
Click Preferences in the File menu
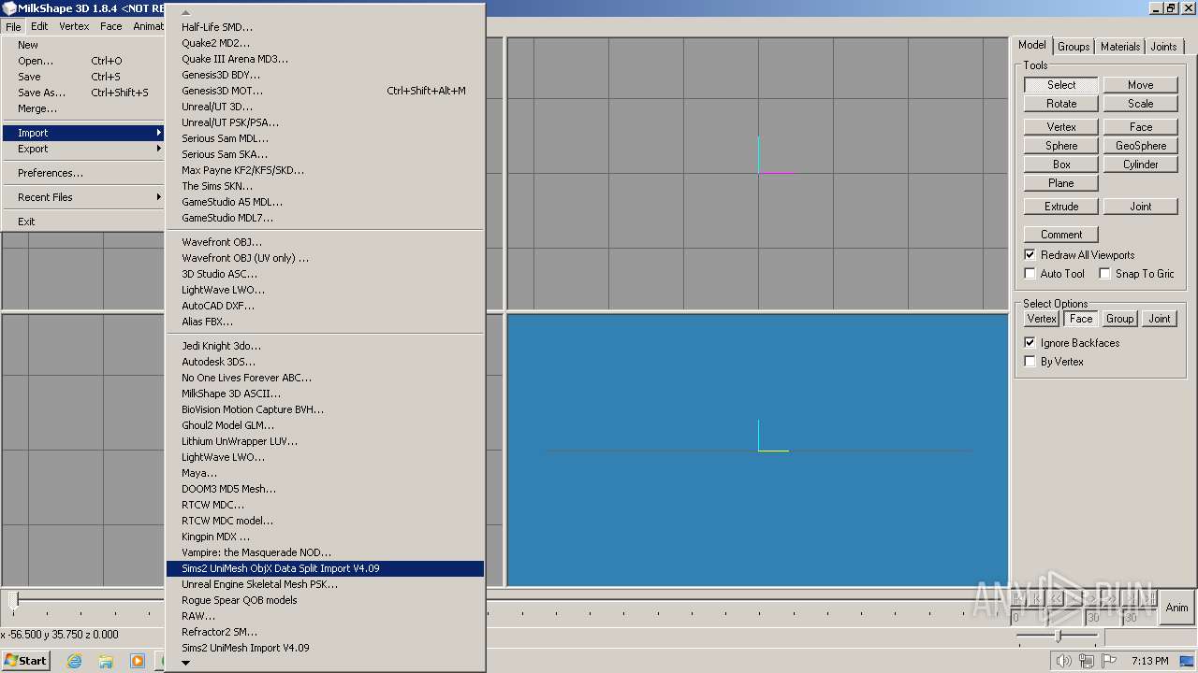(x=83, y=173)
